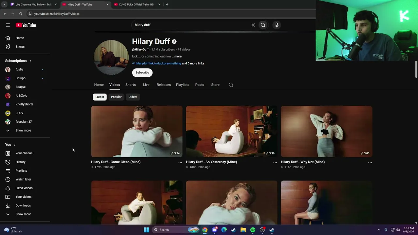The width and height of the screenshot is (418, 235).
Task: Subscribe to Hilary Duff's channel
Action: pyautogui.click(x=142, y=72)
